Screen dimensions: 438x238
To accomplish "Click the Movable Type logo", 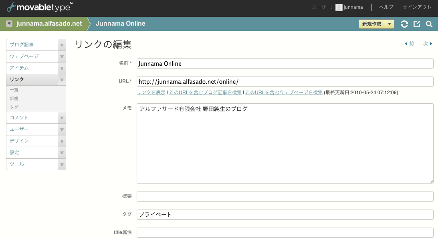I will pos(40,7).
